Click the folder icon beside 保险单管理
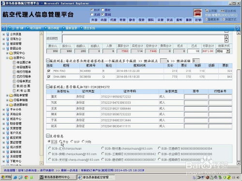This screenshot has height=181, width=242. (x=11, y=96)
